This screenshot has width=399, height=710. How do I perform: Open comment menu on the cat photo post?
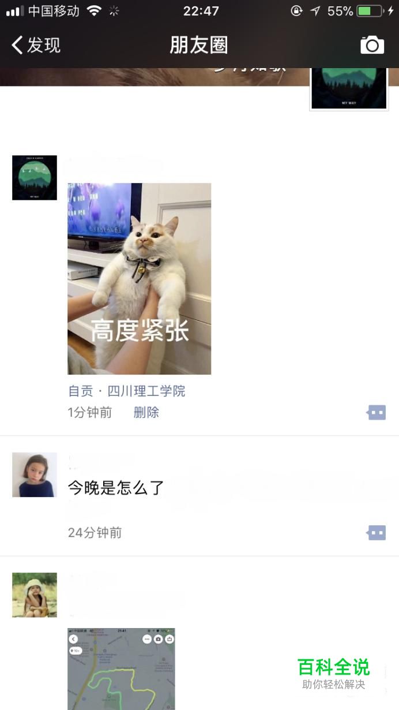377,412
